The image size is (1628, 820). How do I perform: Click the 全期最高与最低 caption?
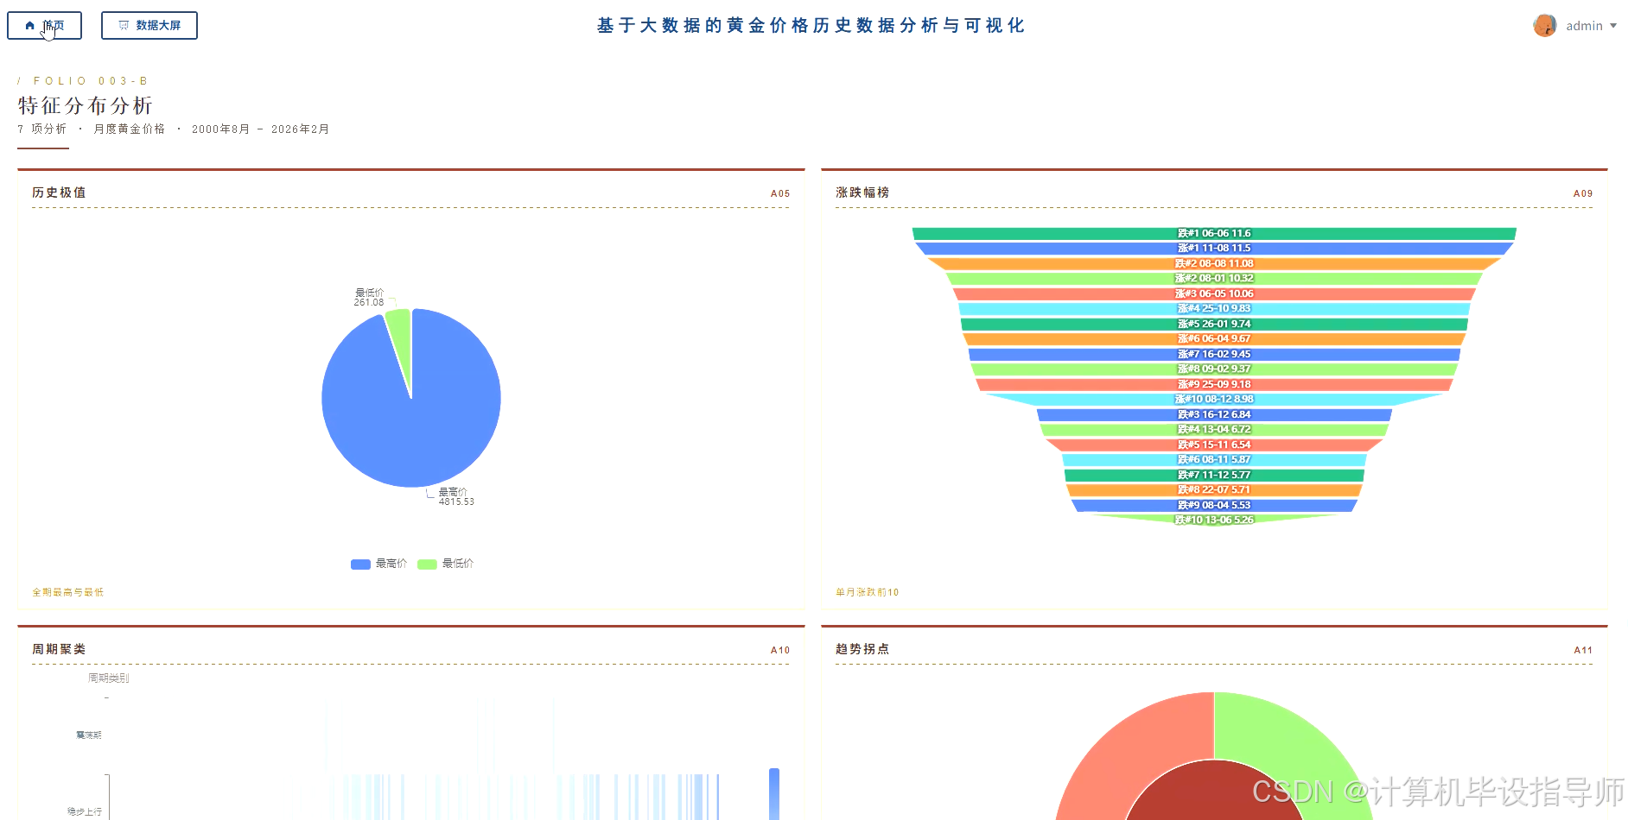coord(68,592)
